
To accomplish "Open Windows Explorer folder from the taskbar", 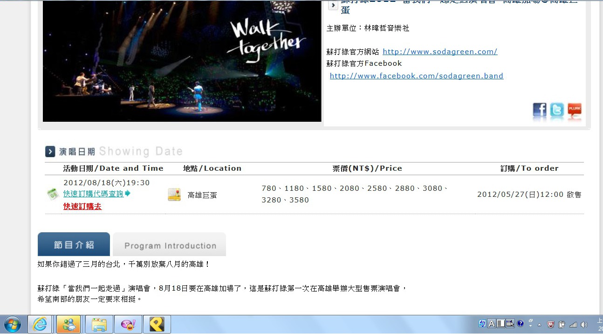I will click(99, 324).
